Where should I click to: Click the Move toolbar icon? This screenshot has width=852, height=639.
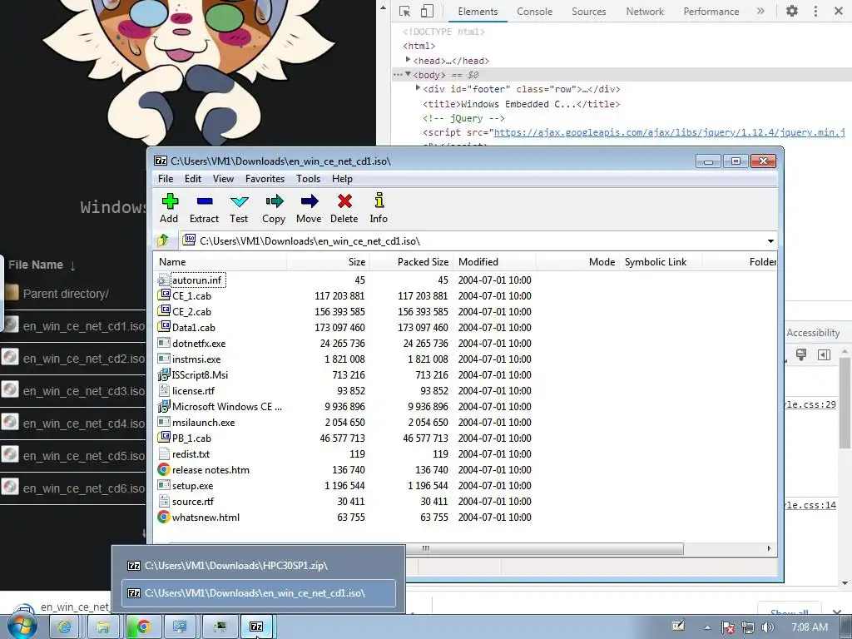coord(309,208)
